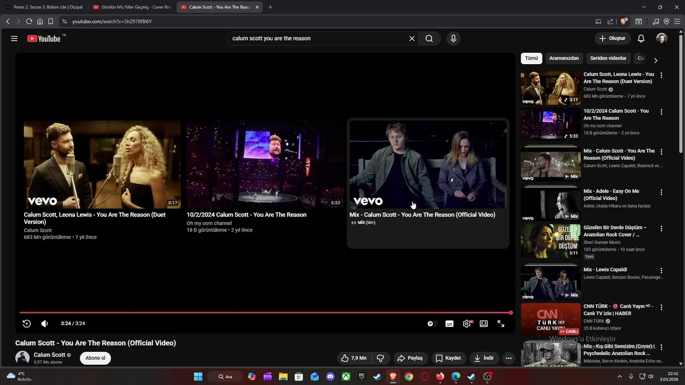This screenshot has height=385, width=685.
Task: Play the Duet Version endscreen thumbnail
Action: click(x=102, y=165)
